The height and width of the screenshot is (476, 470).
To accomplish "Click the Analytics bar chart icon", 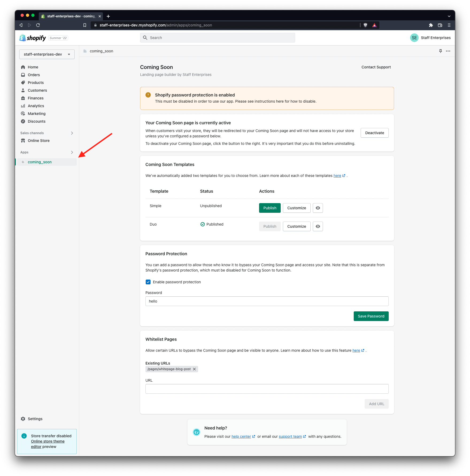I will click(23, 106).
